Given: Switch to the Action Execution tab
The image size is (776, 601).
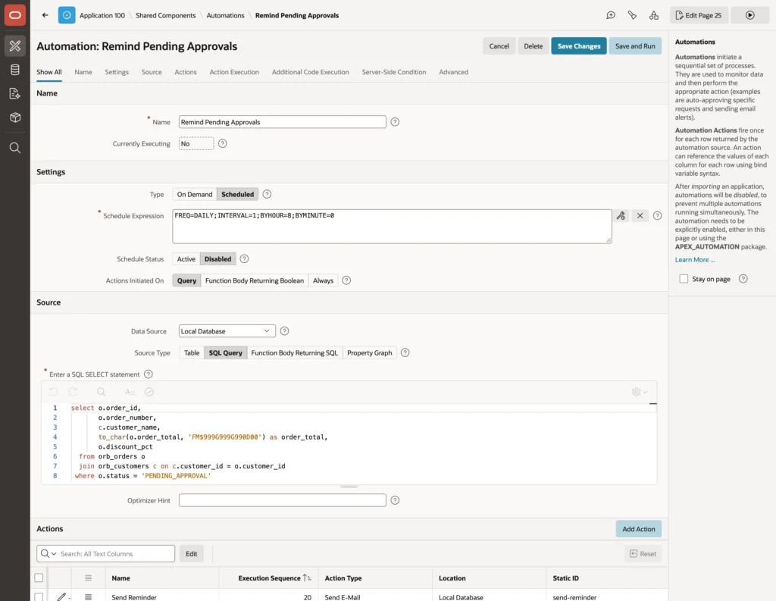Looking at the screenshot, I should [x=234, y=72].
